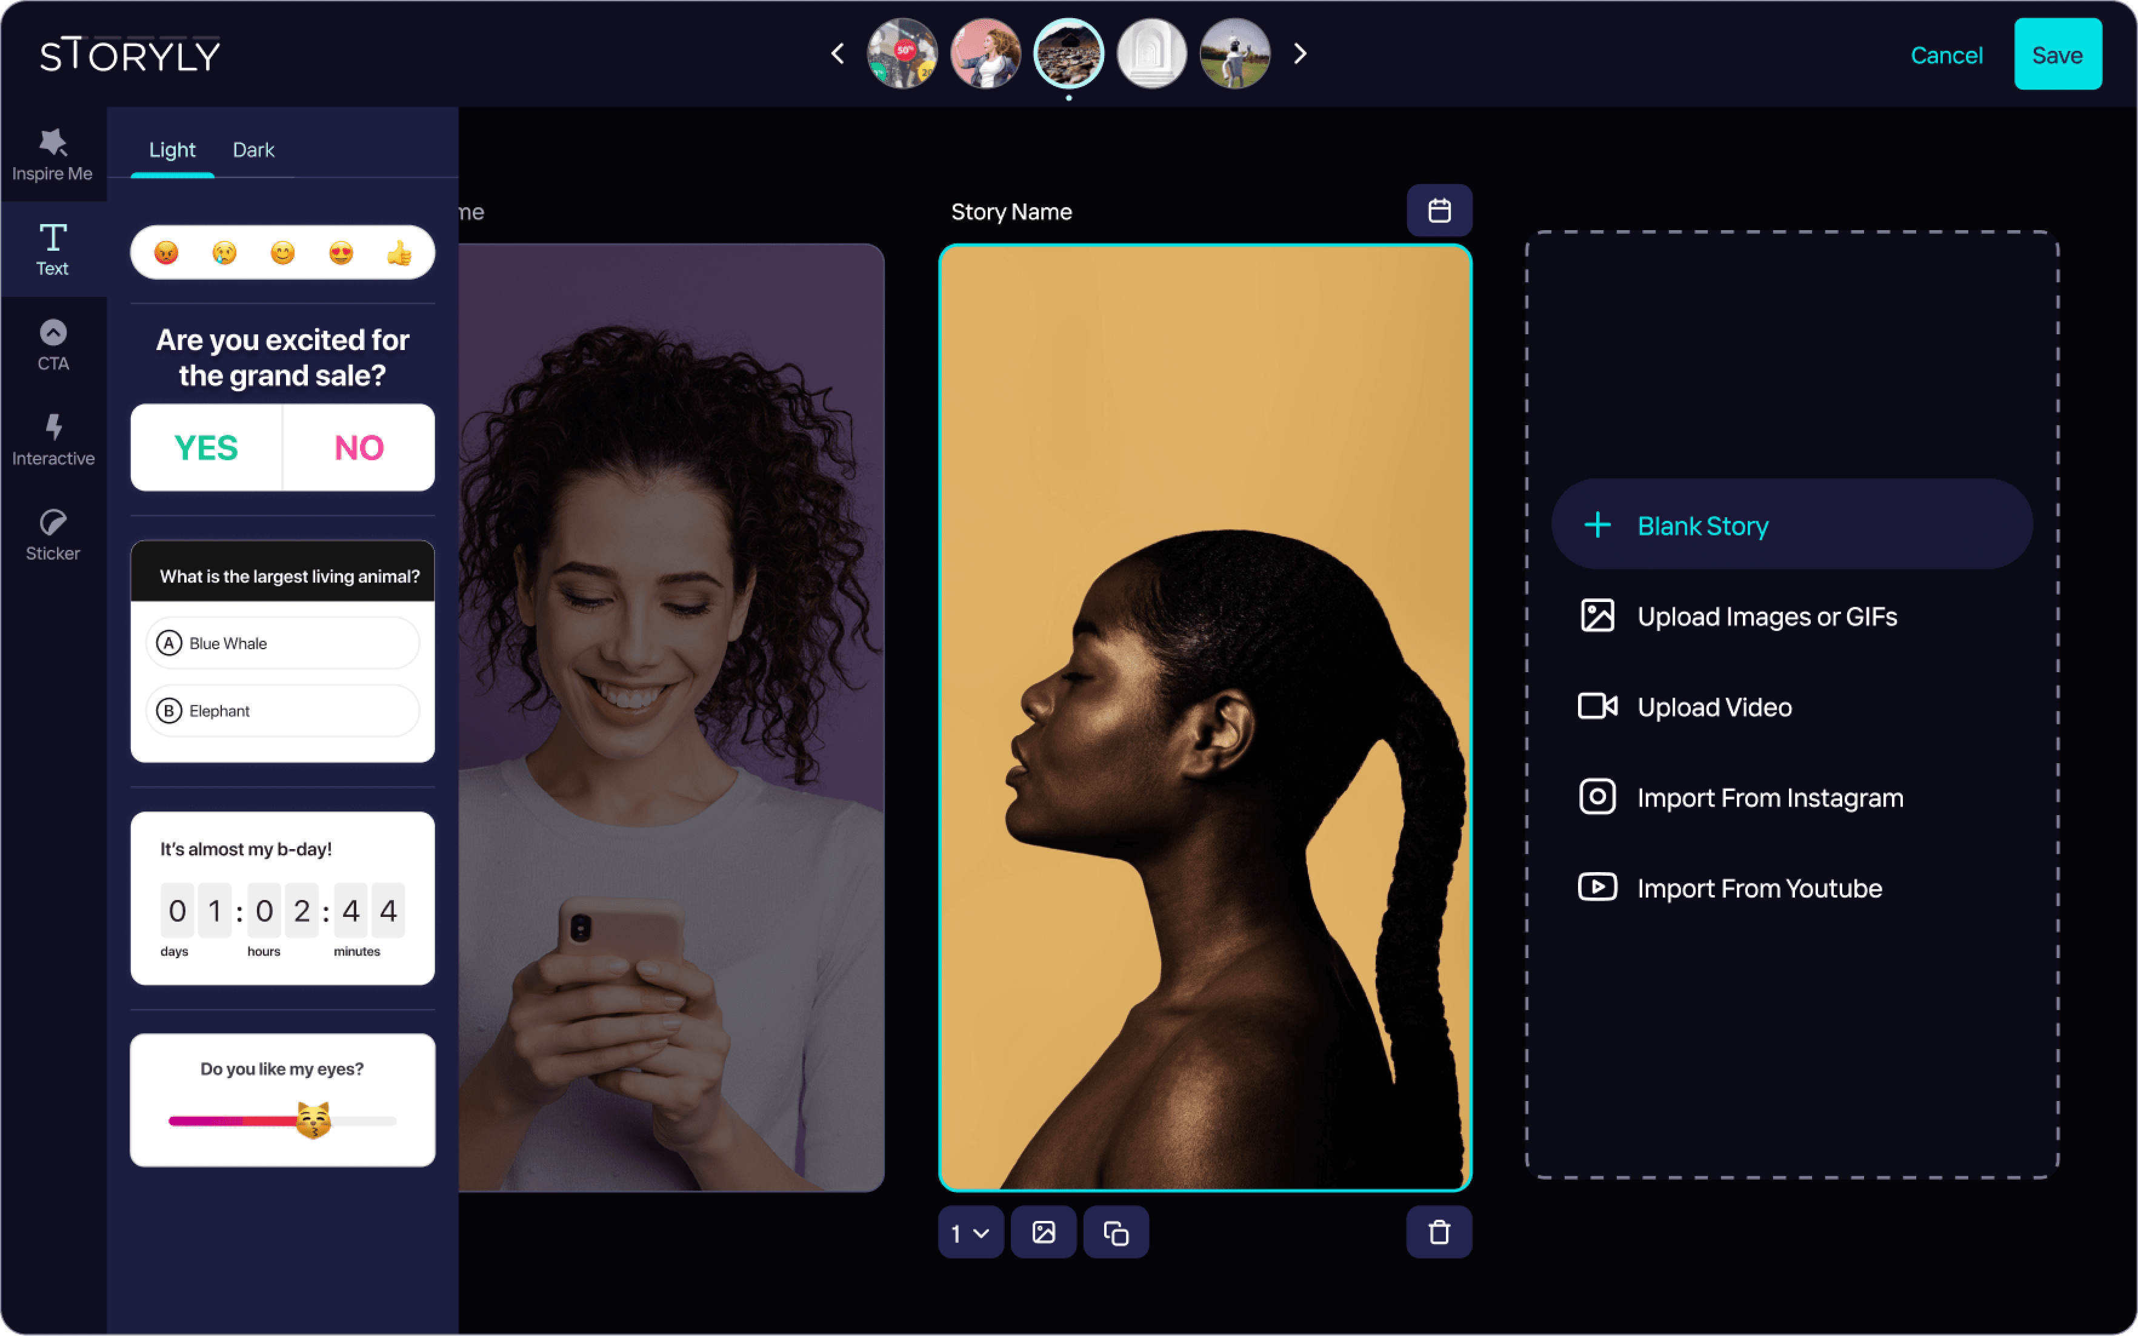Choose the NO poll option
The height and width of the screenshot is (1336, 2138).
coord(359,448)
